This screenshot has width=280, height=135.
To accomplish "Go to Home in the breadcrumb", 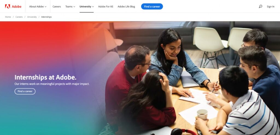I will click(x=8, y=17).
